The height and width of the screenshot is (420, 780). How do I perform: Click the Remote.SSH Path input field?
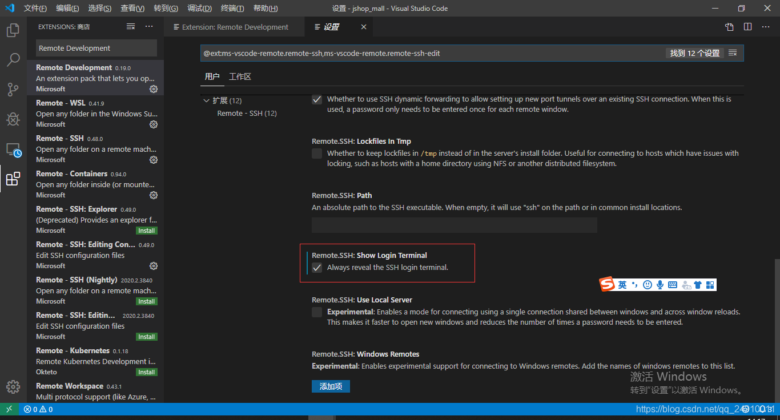[455, 225]
